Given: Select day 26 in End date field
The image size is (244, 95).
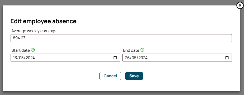Looking at the screenshot, I should [x=127, y=58].
